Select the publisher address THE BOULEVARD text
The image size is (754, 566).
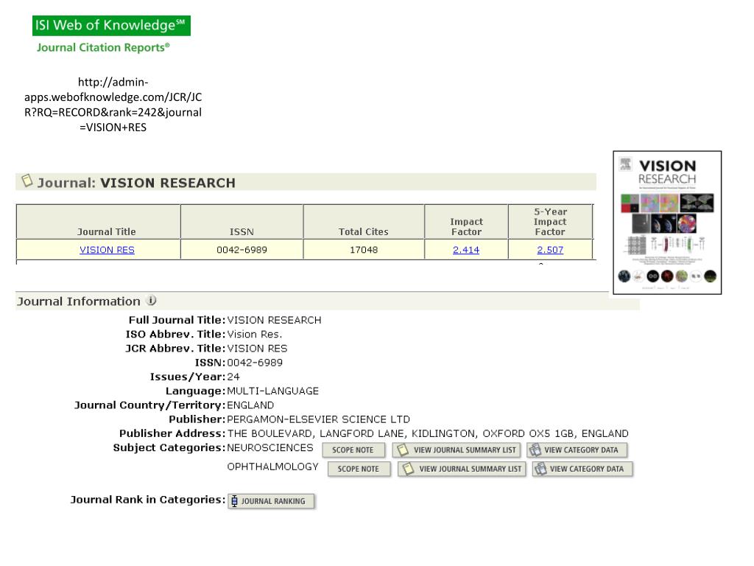[428, 433]
